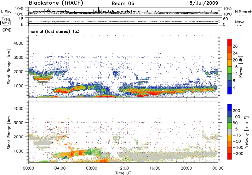The width and height of the screenshot is (252, 175).
Task: Click the "Slant Range [km]" label of velocity panel
Action: 9,132
